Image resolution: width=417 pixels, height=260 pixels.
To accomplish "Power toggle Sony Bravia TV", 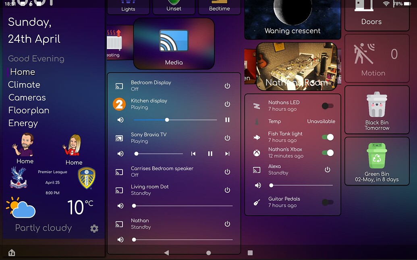I will [227, 138].
